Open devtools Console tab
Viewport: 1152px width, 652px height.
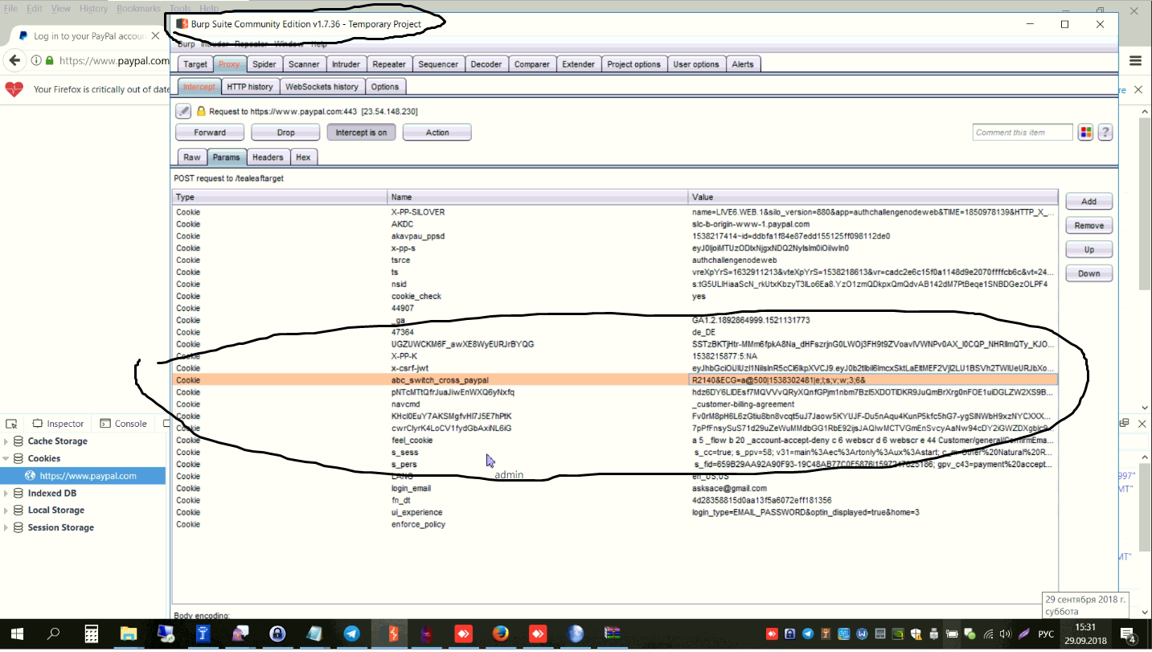(124, 424)
